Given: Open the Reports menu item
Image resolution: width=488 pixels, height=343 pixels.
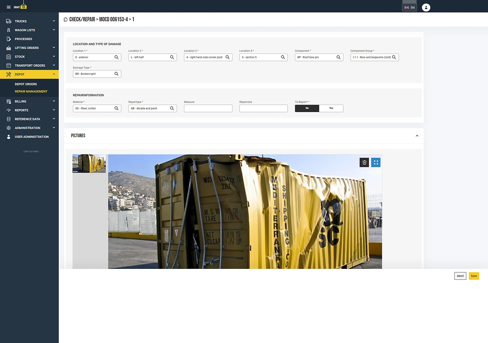Looking at the screenshot, I should click(x=29, y=110).
